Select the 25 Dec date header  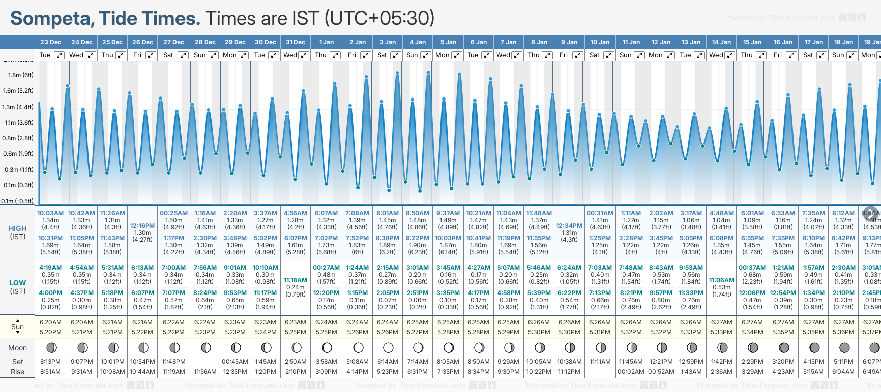click(x=112, y=42)
